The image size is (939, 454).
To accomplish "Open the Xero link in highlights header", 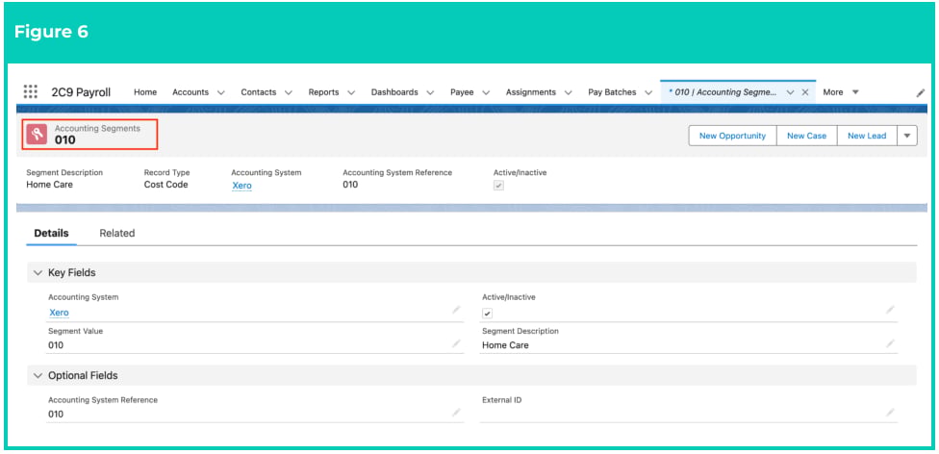I will coord(241,186).
